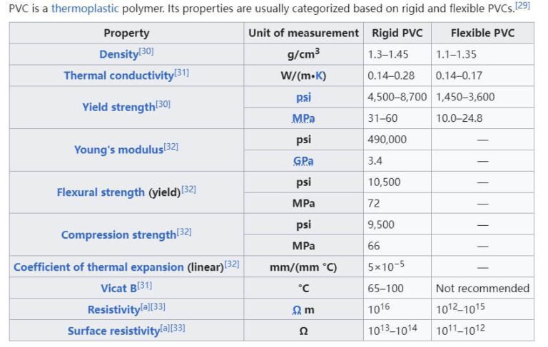Click the Flexible PVC column header
This screenshot has height=347, width=548.
pyautogui.click(x=482, y=33)
